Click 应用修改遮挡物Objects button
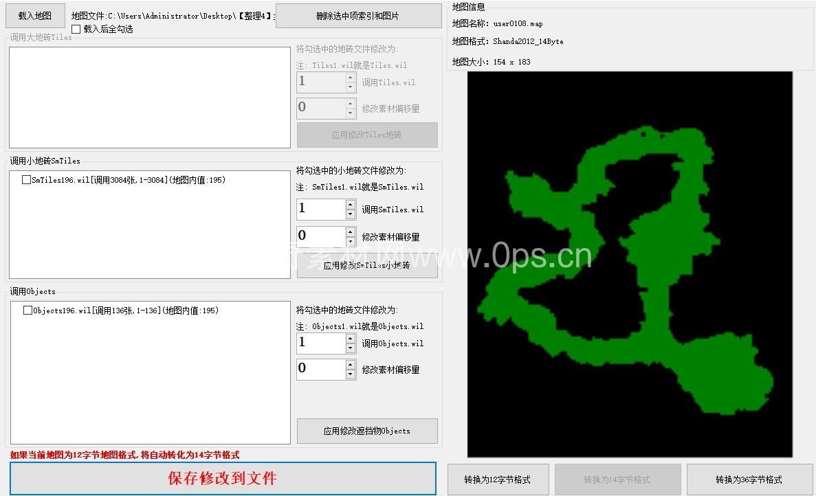The image size is (816, 496). (367, 431)
